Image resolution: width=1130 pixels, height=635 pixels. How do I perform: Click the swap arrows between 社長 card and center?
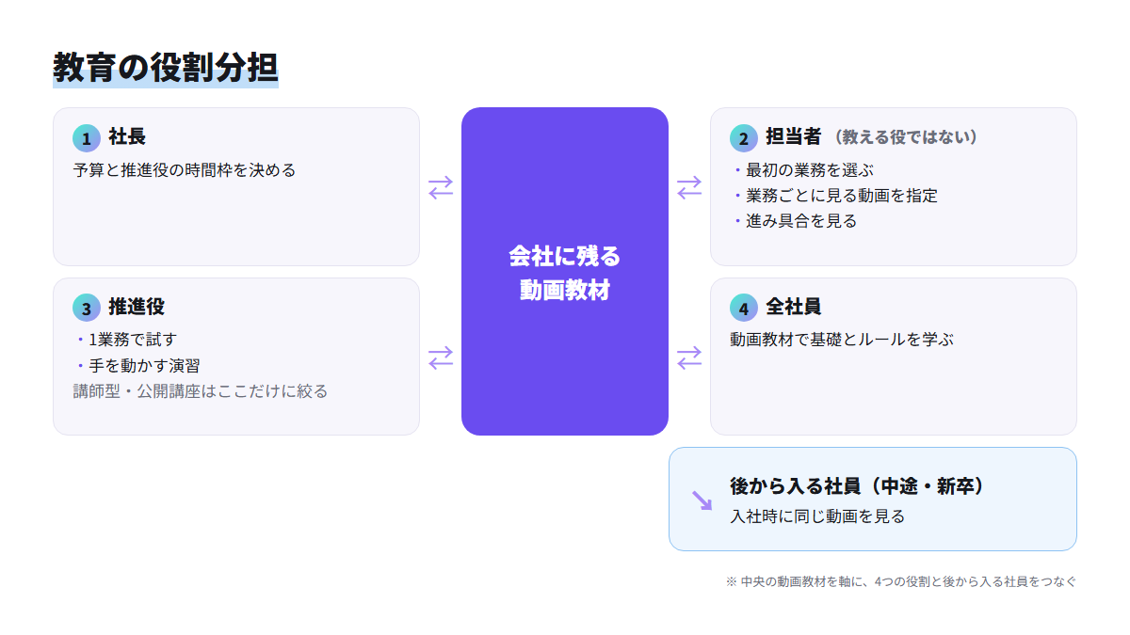441,187
